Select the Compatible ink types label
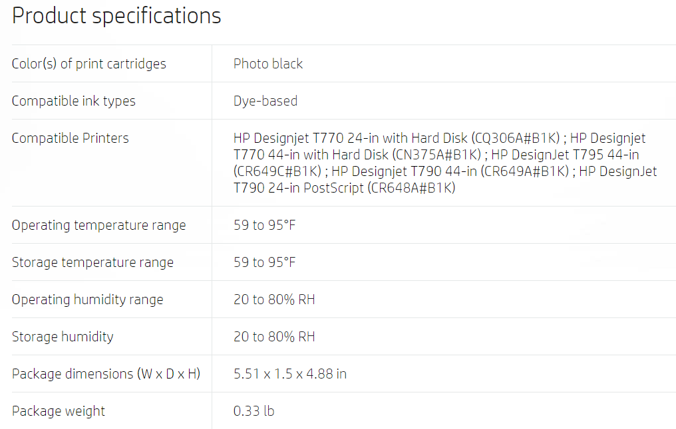Image resolution: width=676 pixels, height=429 pixels. pyautogui.click(x=74, y=101)
